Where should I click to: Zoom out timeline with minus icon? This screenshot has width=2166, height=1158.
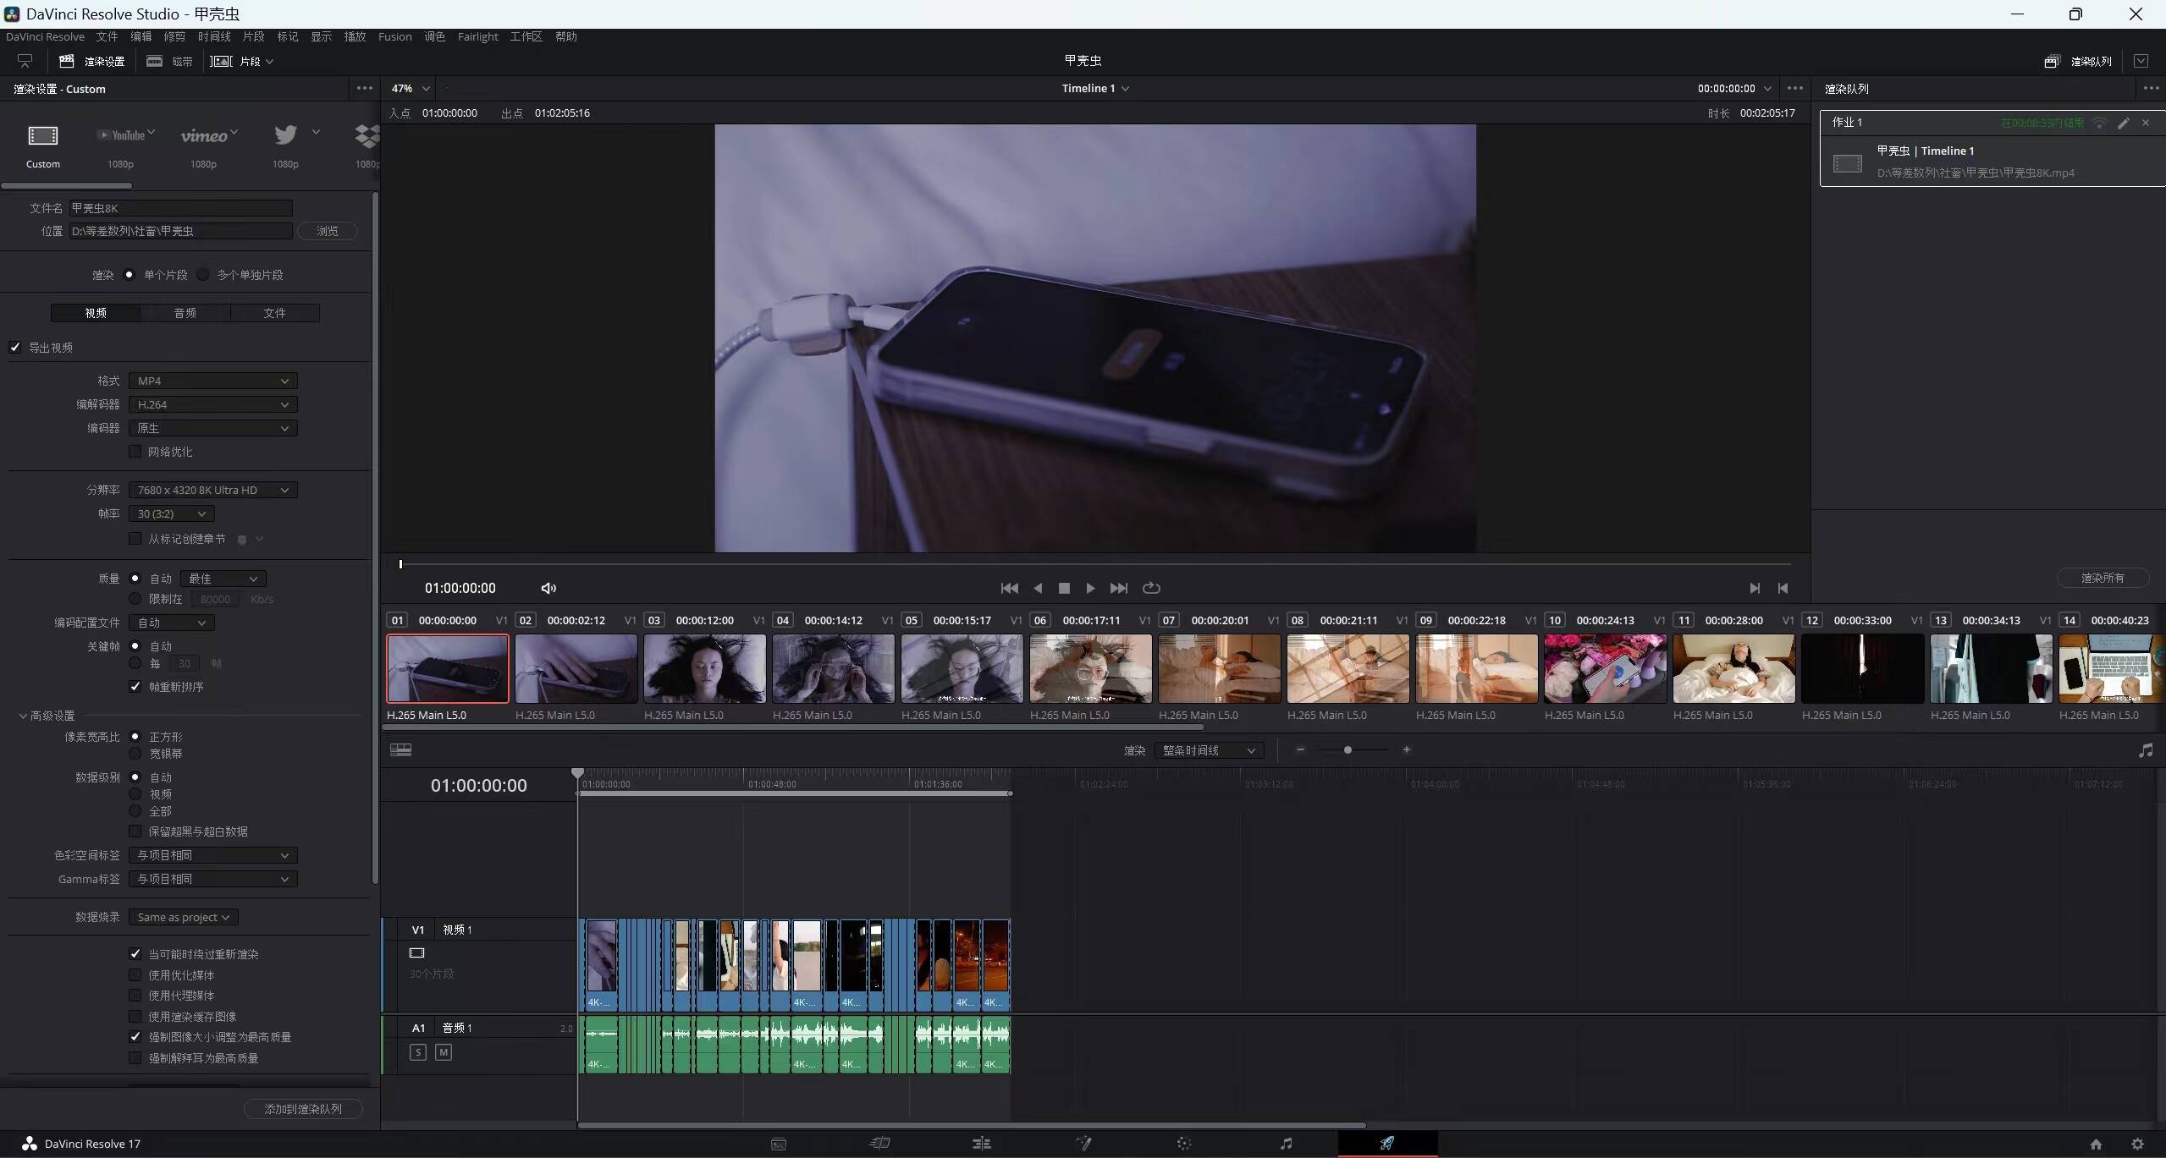point(1300,749)
